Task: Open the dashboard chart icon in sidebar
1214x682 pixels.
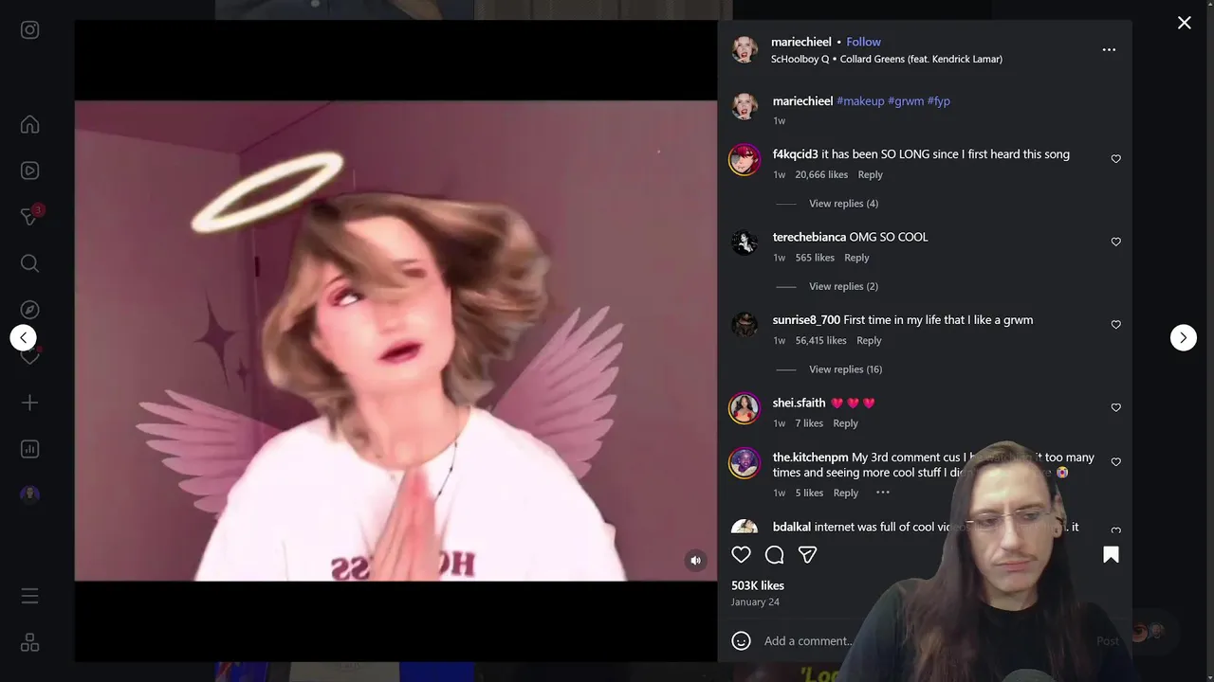Action: tap(29, 449)
